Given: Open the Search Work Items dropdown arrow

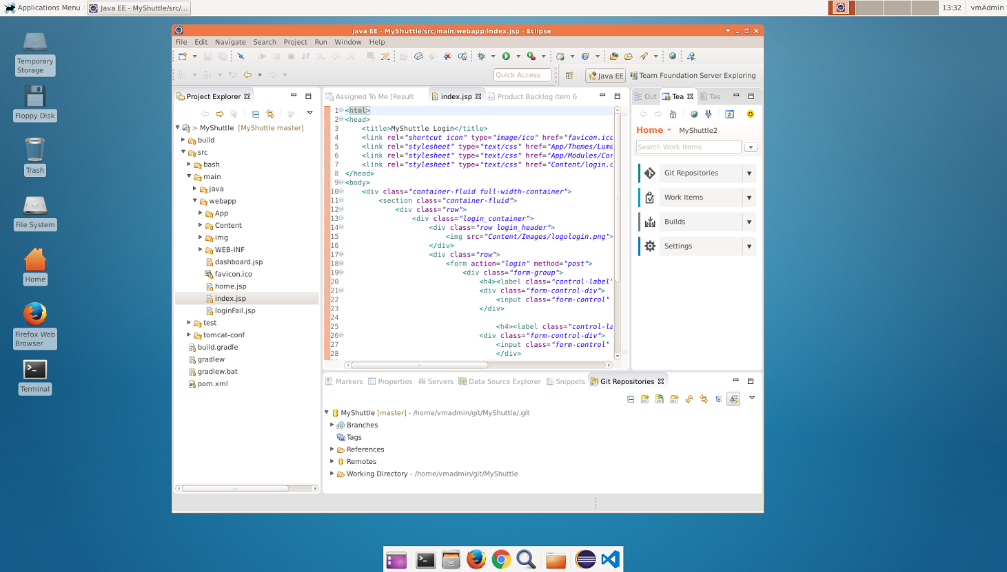Looking at the screenshot, I should pos(751,147).
